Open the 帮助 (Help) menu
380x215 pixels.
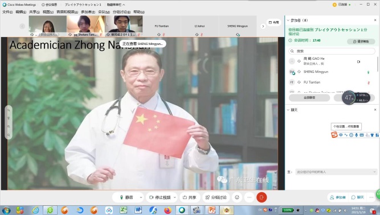(139, 12)
